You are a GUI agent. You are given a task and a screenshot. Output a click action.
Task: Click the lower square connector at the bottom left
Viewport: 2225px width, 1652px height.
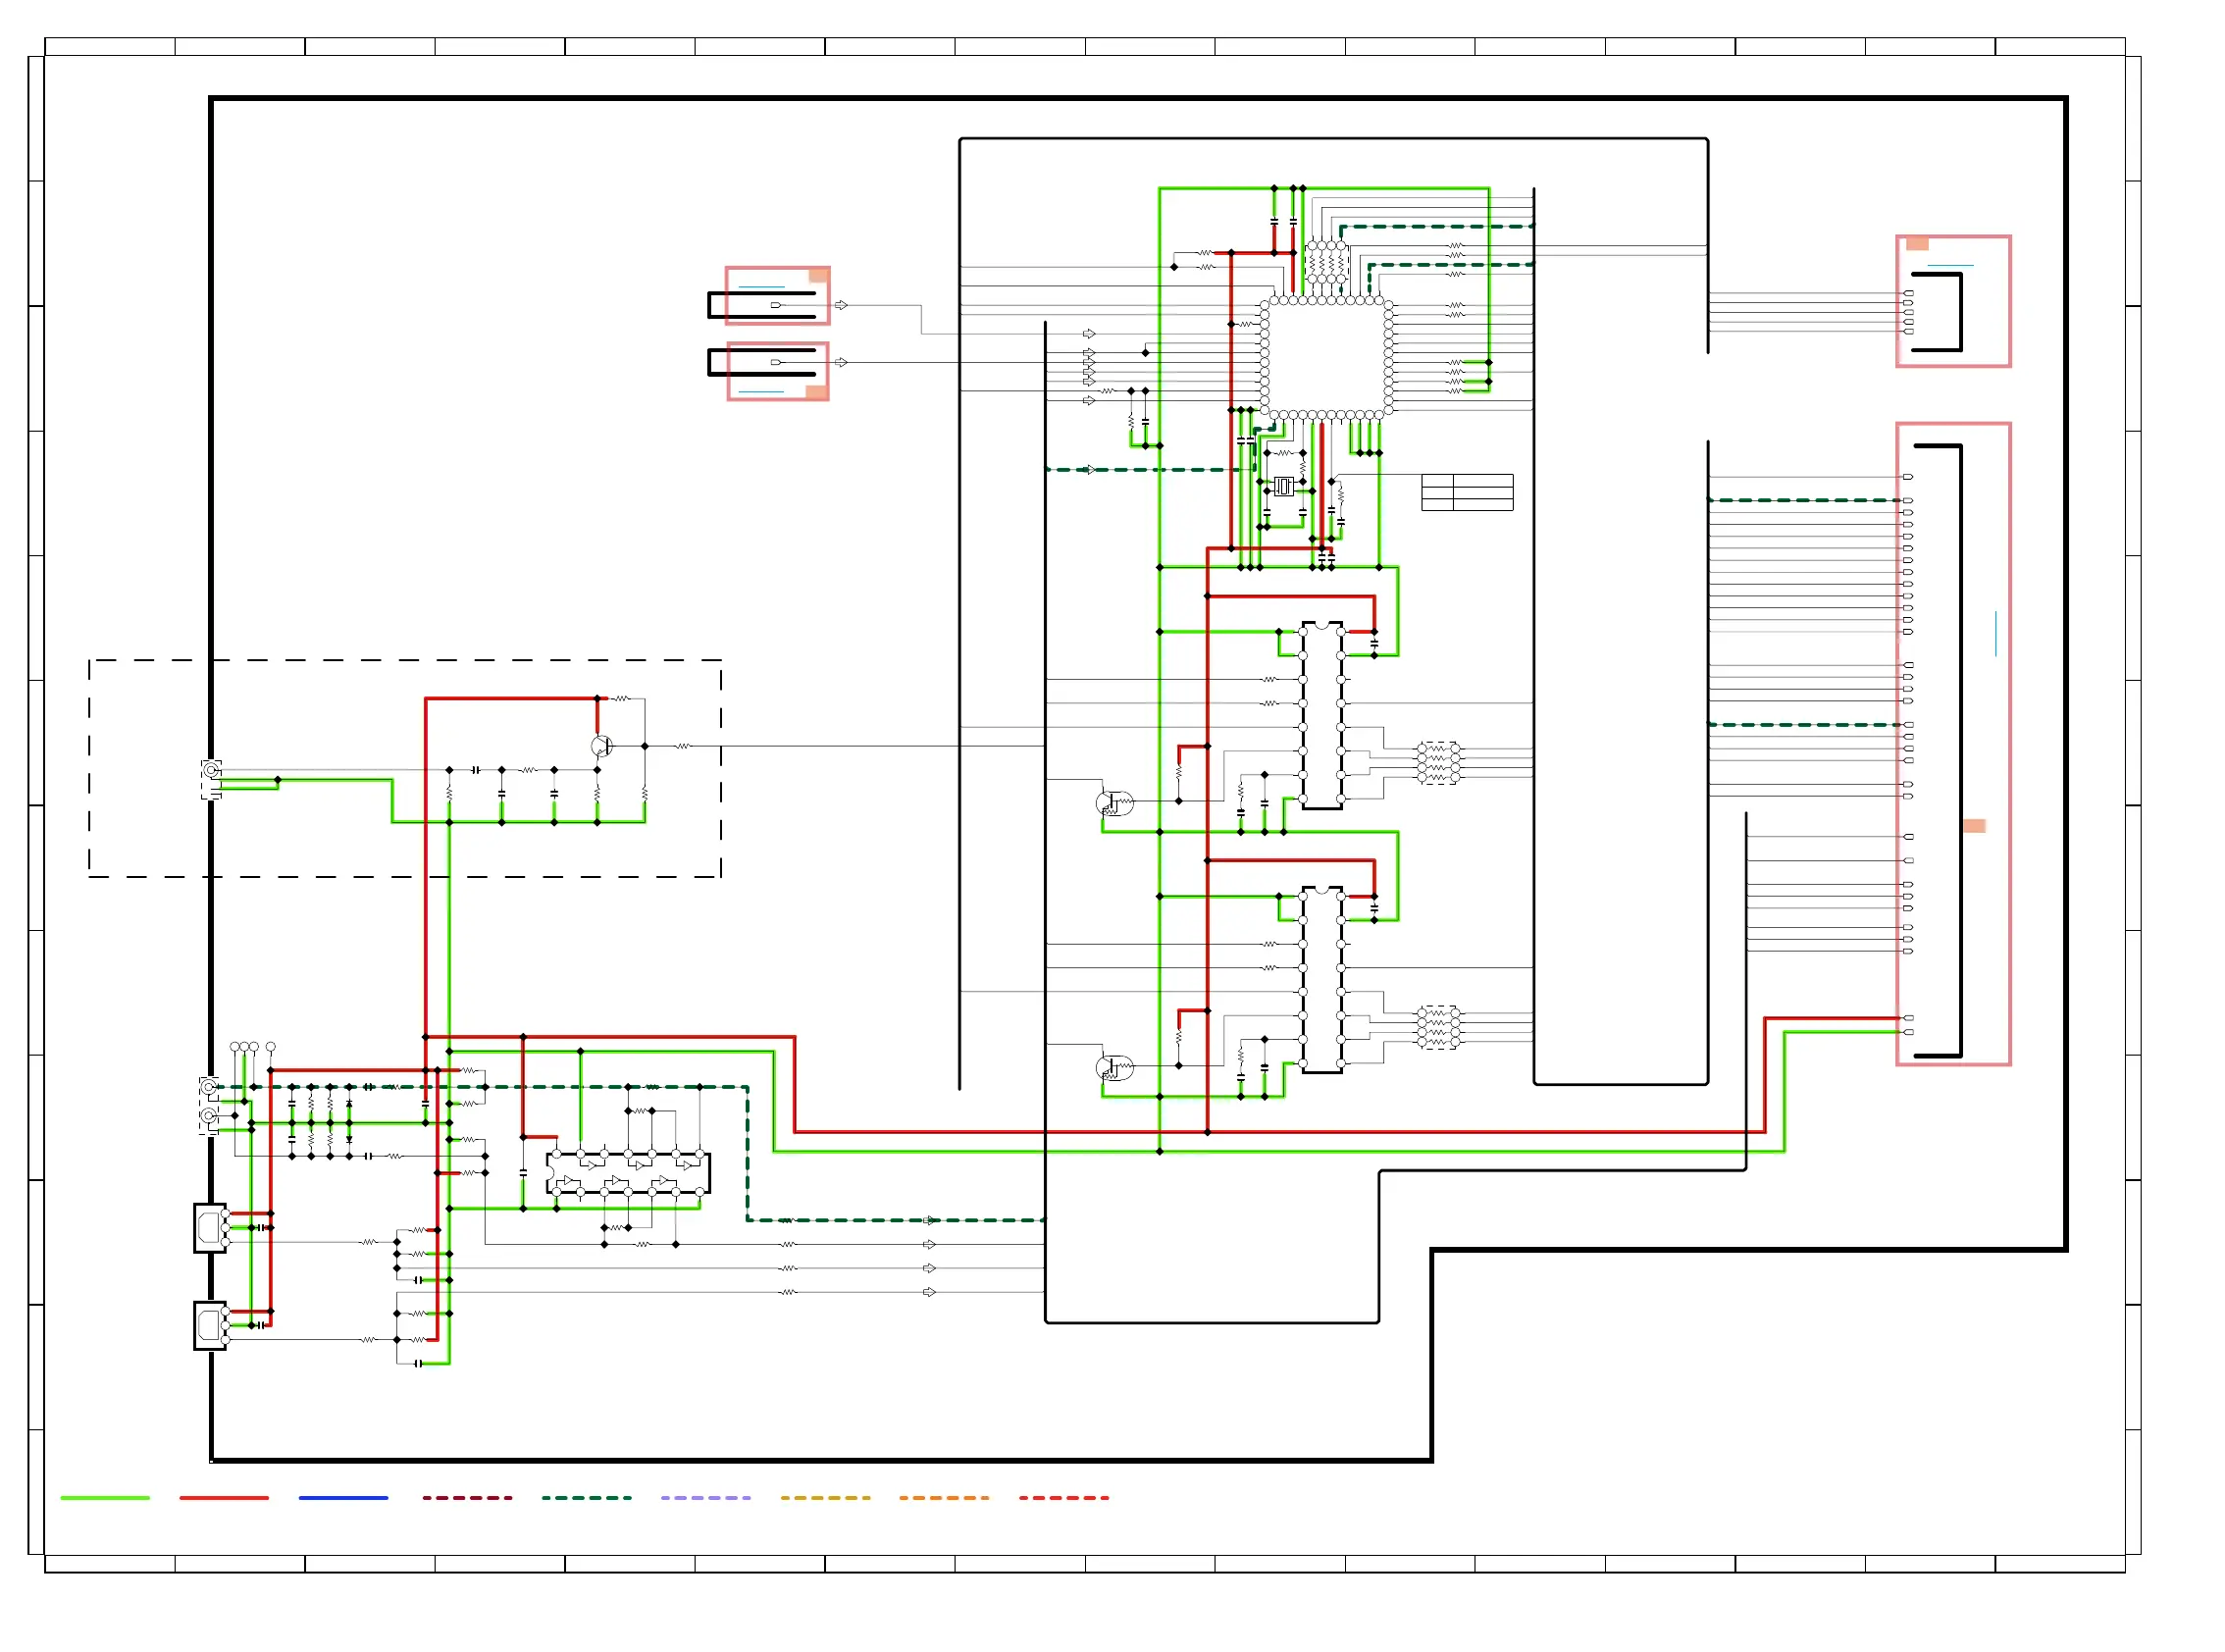(x=210, y=1325)
